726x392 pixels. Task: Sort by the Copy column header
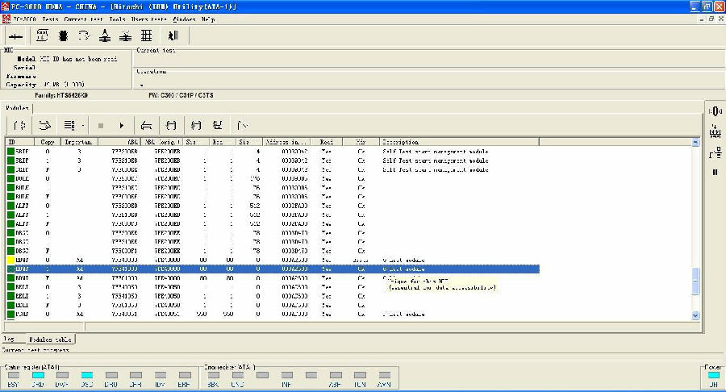pyautogui.click(x=48, y=142)
